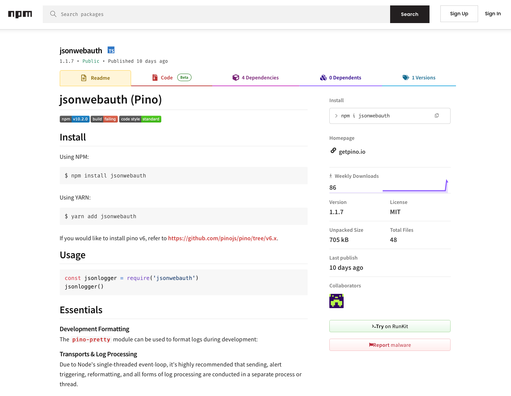Click the weekly downloads sparkline chart
511x396 pixels.
coord(416,186)
